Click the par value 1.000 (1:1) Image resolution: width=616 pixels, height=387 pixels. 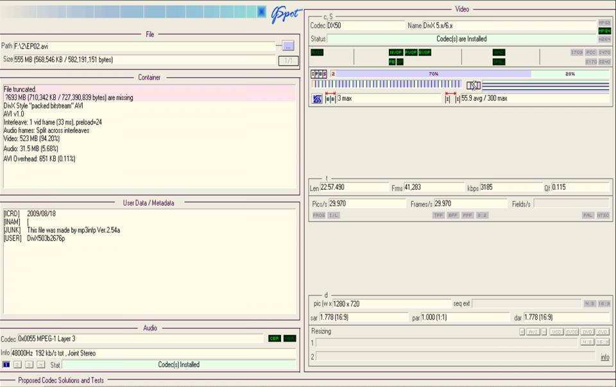465,317
